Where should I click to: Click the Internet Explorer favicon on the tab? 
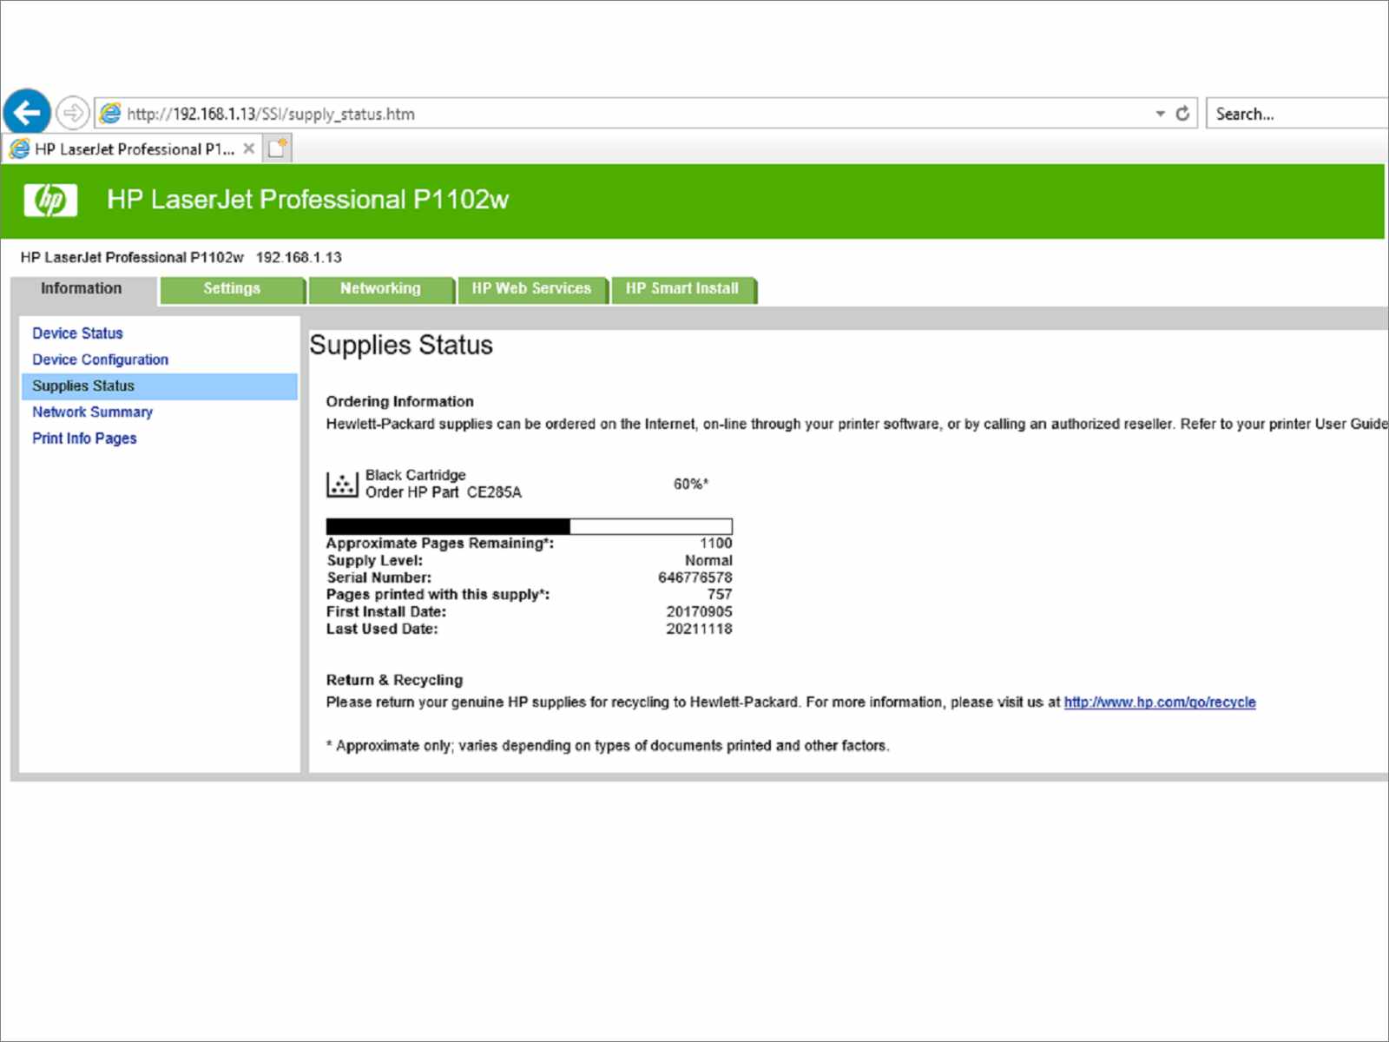pos(19,149)
